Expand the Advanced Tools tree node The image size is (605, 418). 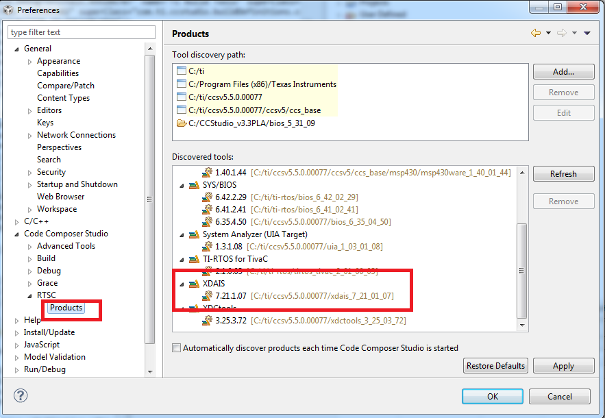29,247
